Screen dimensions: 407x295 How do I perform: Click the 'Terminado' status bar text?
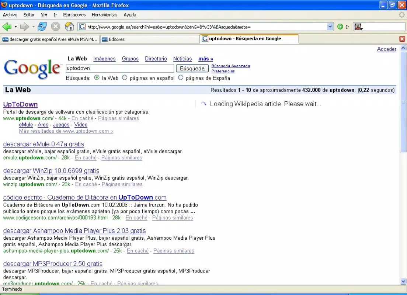[x=12, y=289]
